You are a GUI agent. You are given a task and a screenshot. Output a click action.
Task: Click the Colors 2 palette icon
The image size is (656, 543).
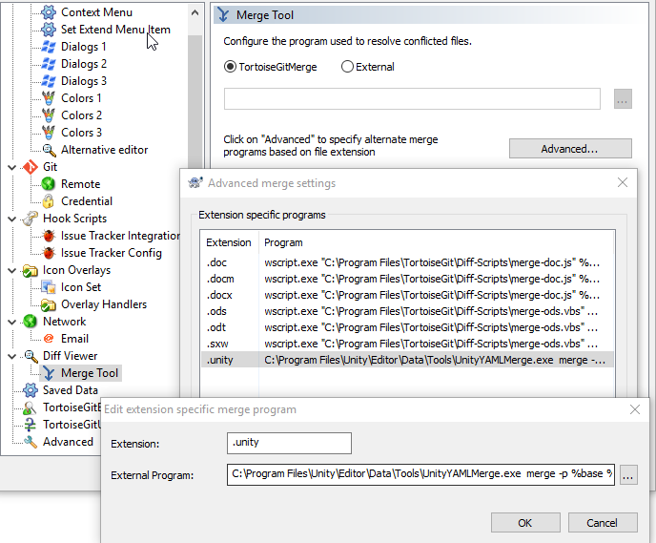tap(49, 115)
